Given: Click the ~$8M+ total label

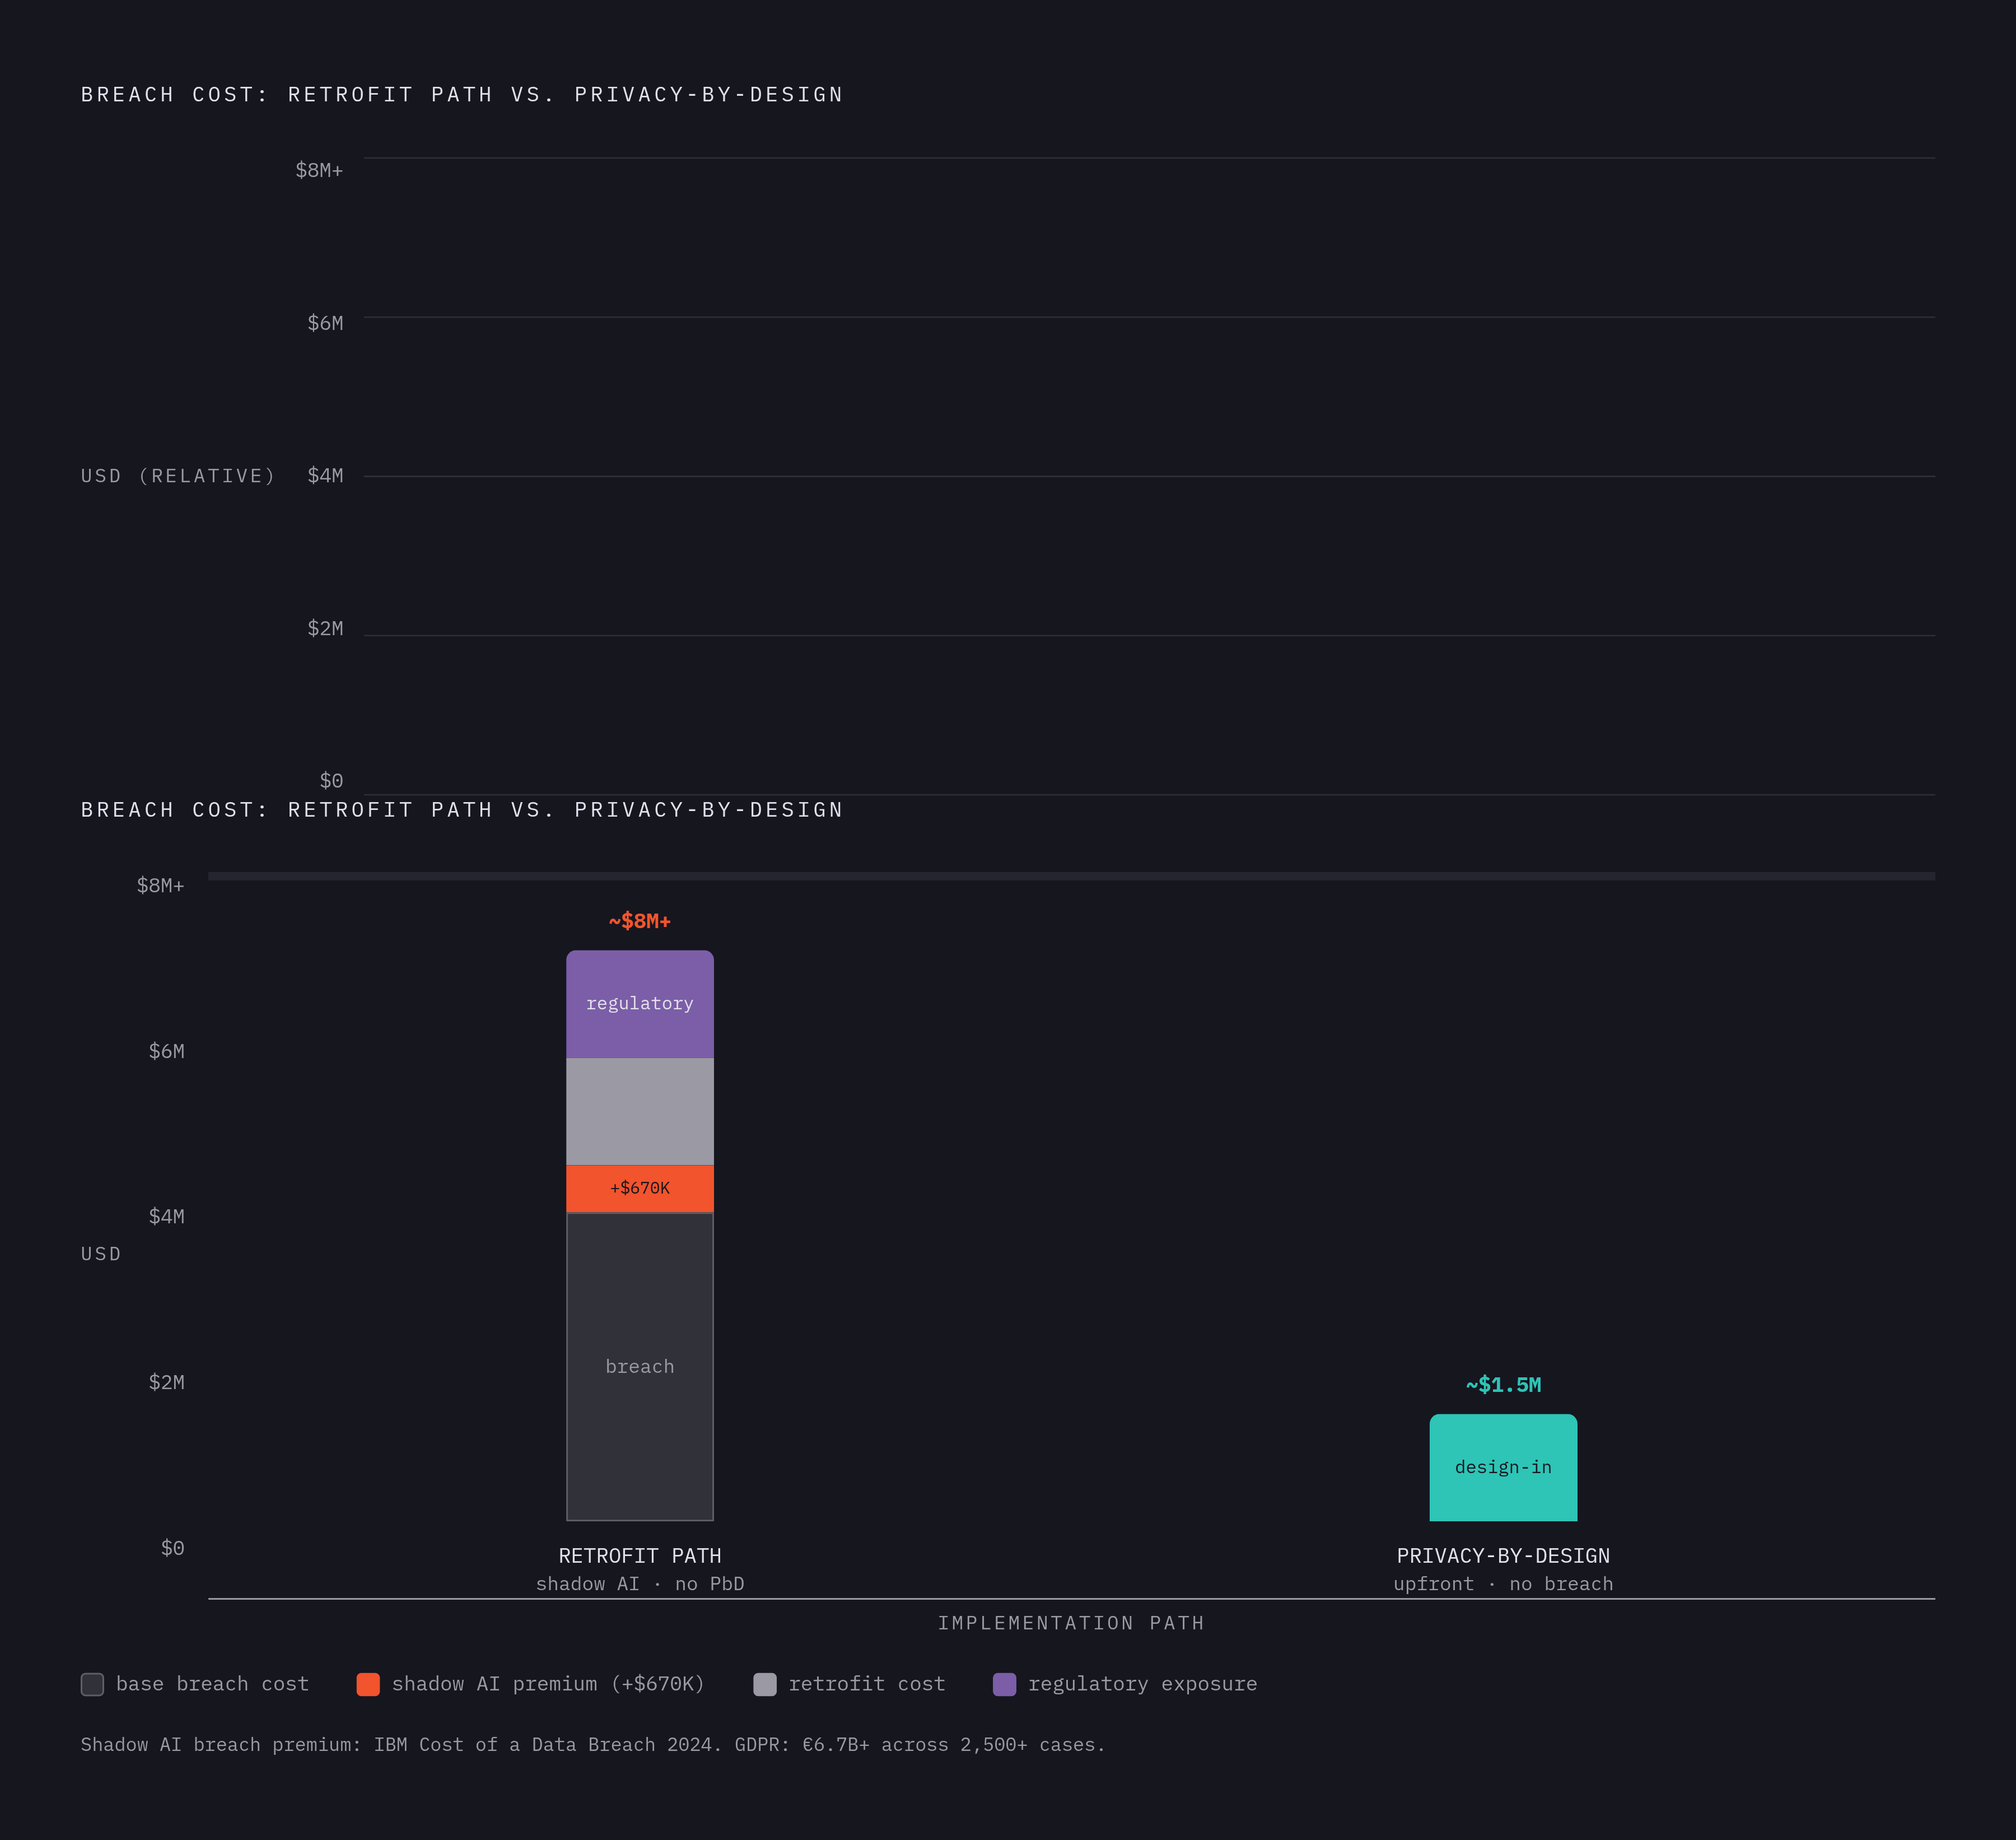Looking at the screenshot, I should click(x=640, y=921).
